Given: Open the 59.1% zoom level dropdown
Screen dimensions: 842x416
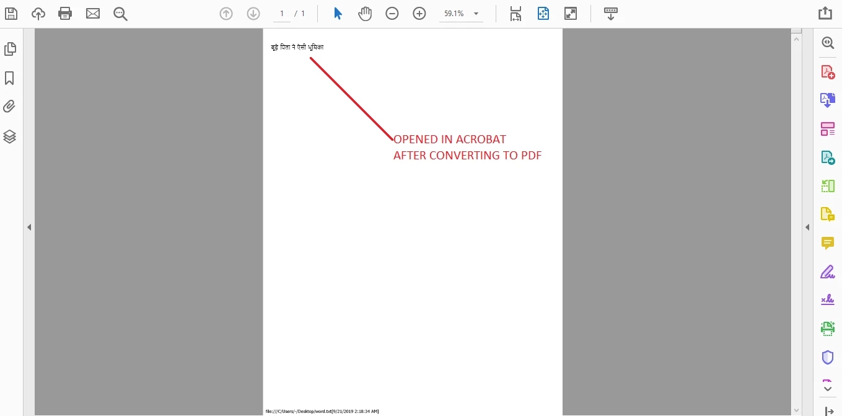Looking at the screenshot, I should tap(461, 13).
